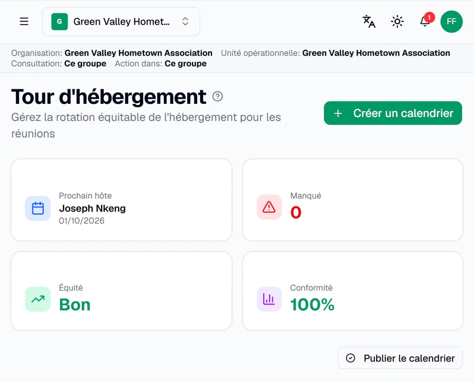Click the Manqué value 0
The image size is (474, 382).
coord(296,213)
